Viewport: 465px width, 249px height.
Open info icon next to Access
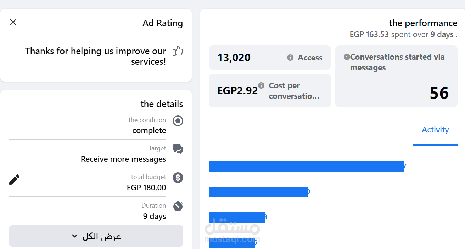290,58
